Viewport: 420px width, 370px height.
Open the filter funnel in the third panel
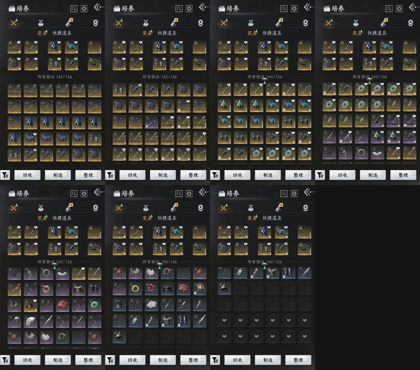[x=215, y=175]
